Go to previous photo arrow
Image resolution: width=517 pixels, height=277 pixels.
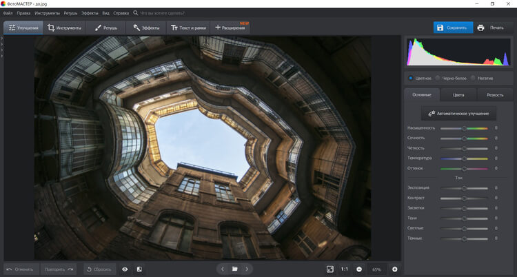pyautogui.click(x=222, y=269)
